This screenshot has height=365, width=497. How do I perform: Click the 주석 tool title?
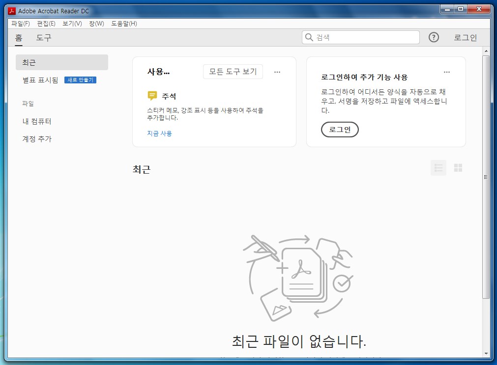point(169,96)
